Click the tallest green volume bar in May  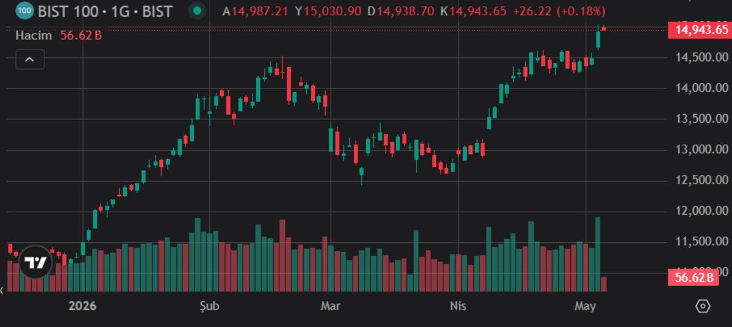(x=598, y=254)
